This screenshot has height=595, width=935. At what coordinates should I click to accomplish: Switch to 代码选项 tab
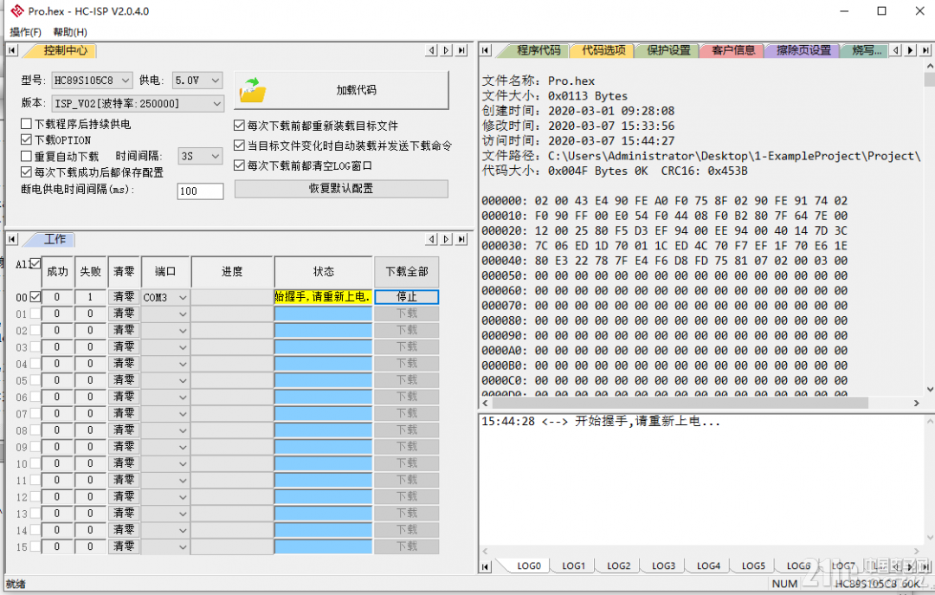pos(603,51)
